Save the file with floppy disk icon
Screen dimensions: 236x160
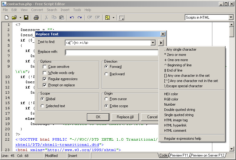tap(26, 18)
